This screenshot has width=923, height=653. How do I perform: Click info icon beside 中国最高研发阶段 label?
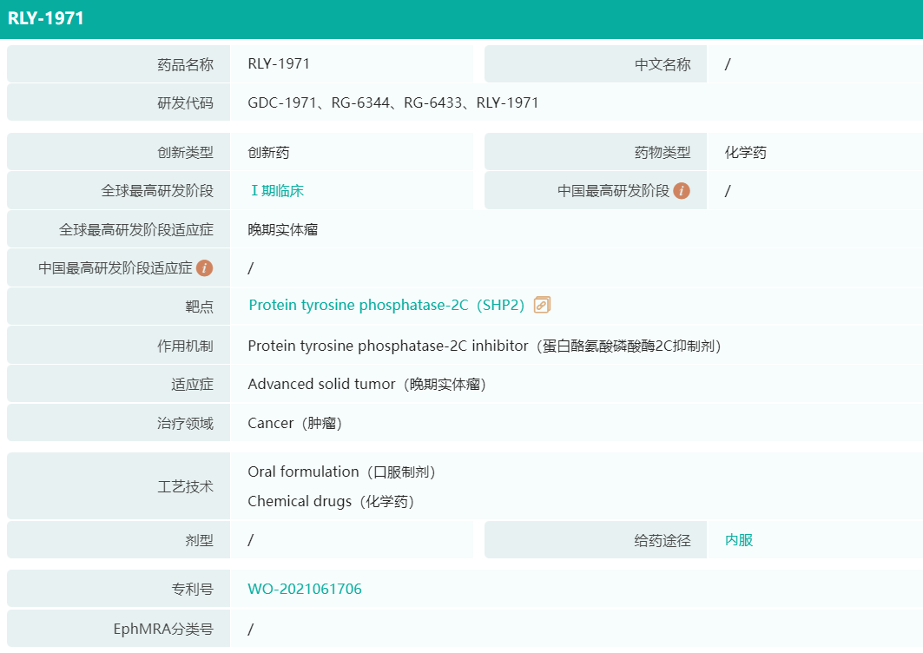682,191
